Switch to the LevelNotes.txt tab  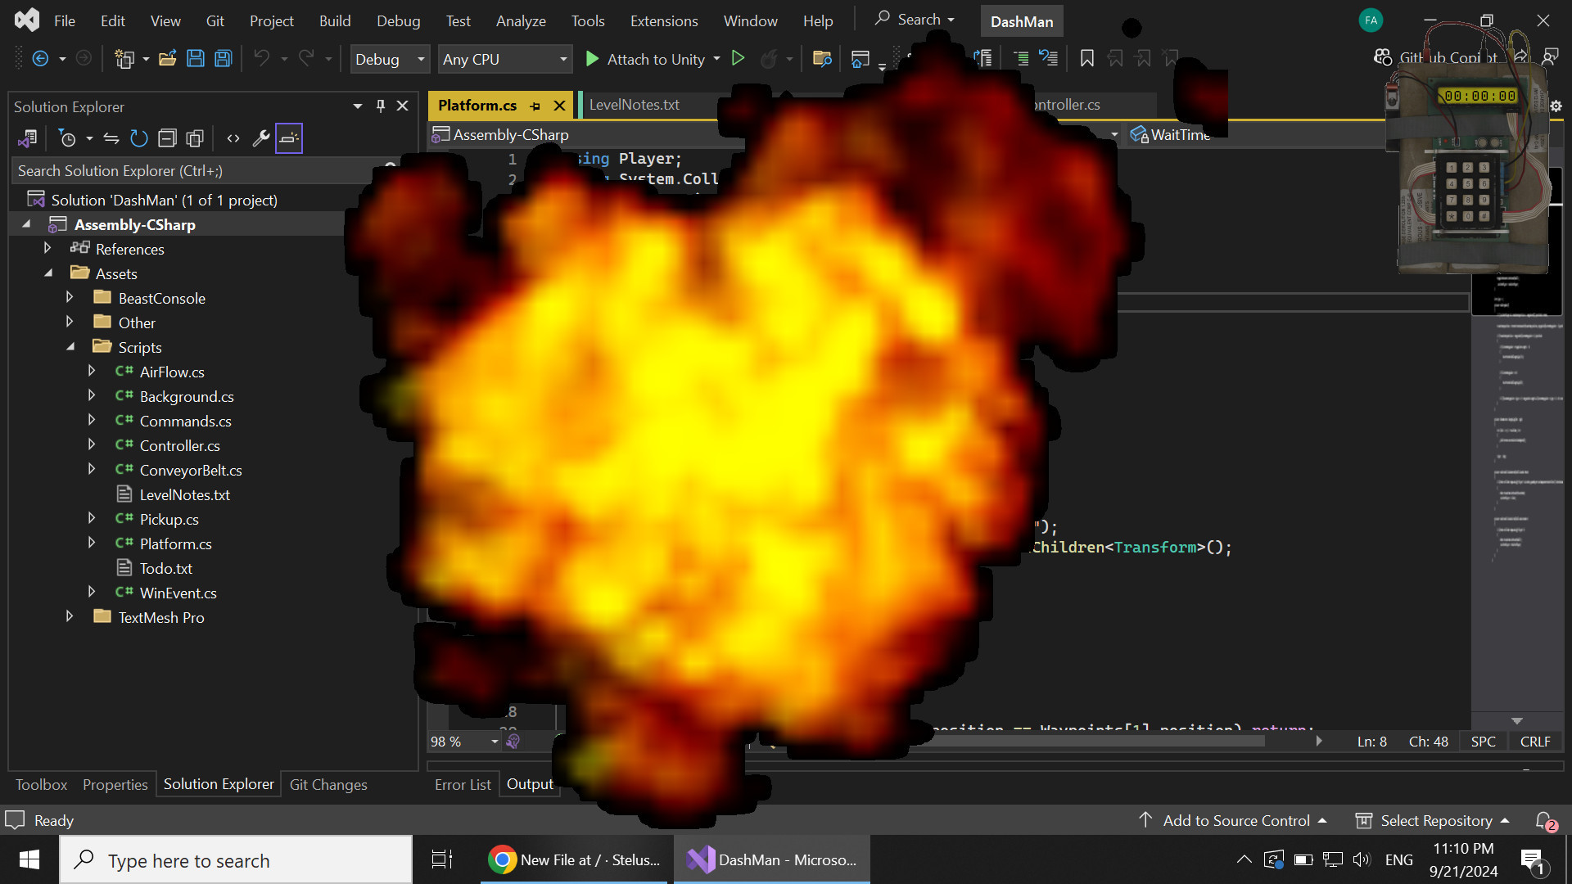(x=635, y=105)
